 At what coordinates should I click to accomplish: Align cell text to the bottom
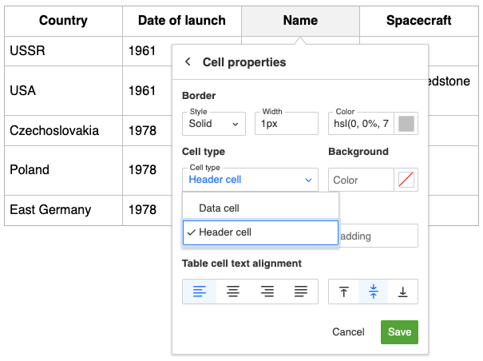click(403, 292)
